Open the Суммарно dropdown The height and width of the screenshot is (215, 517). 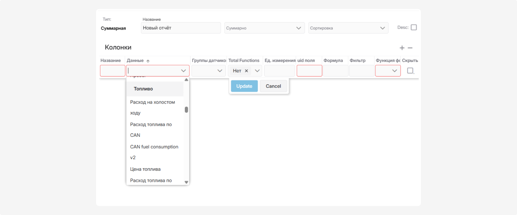tap(265, 28)
